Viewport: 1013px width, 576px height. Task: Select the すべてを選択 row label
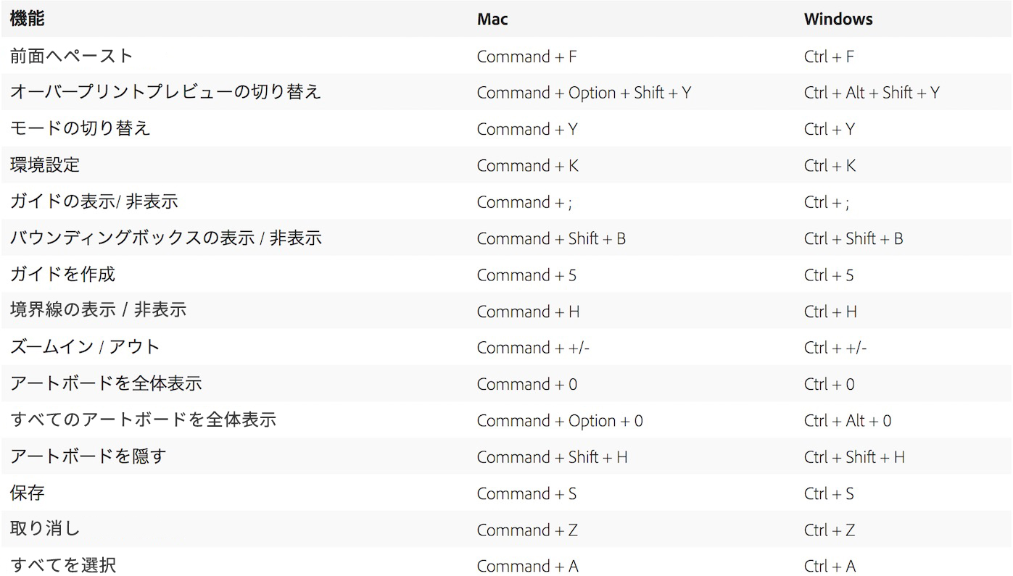(x=63, y=564)
